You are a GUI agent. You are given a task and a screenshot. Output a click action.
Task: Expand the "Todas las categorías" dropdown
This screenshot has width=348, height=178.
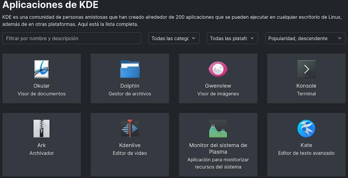(174, 38)
